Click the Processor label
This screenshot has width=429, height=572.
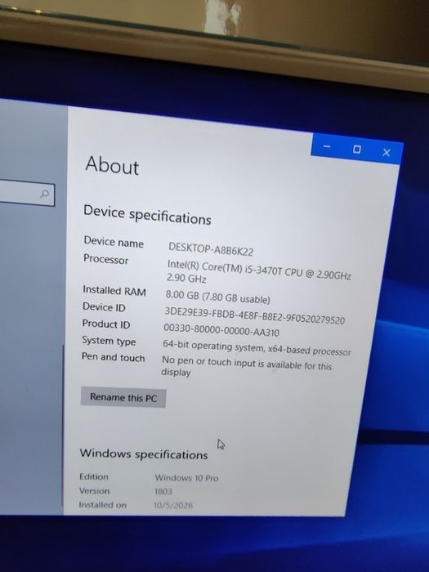[x=105, y=259]
